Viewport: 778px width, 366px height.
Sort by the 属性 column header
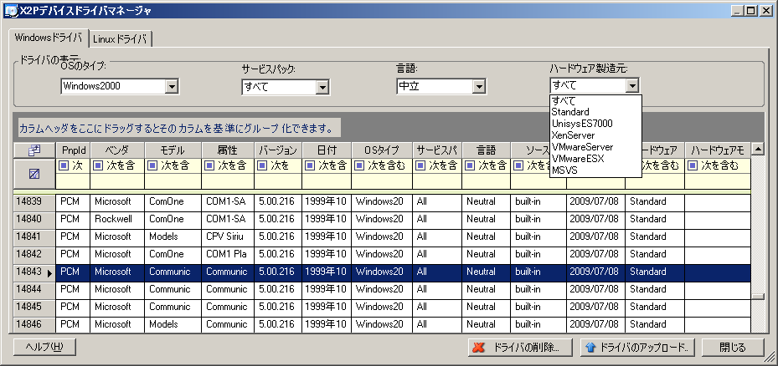click(228, 150)
